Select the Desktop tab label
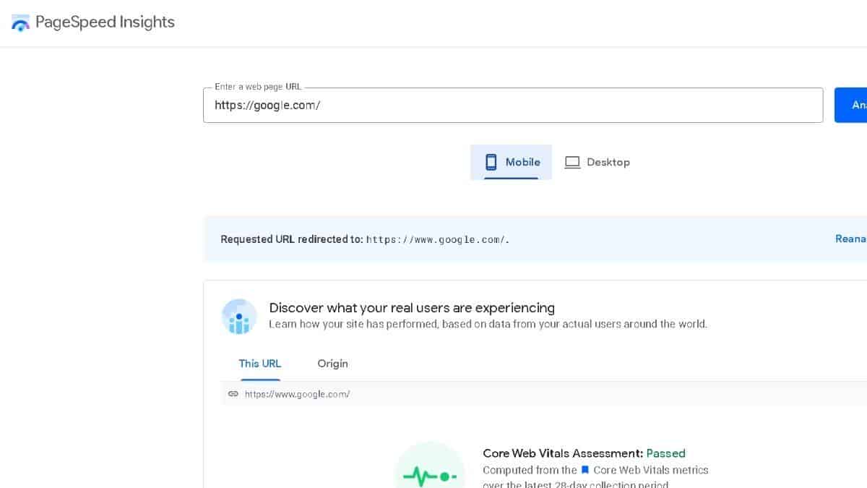 click(x=608, y=163)
